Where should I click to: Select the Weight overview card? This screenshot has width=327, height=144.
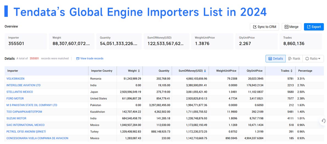coord(71,41)
